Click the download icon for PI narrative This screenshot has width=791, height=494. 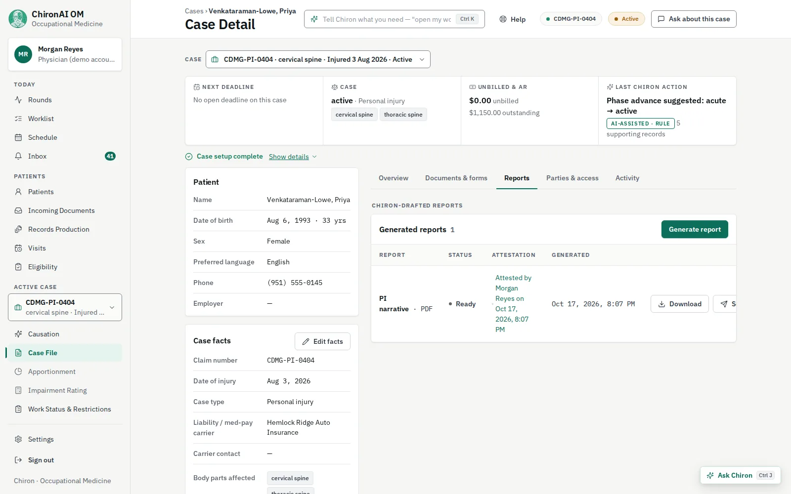[661, 304]
